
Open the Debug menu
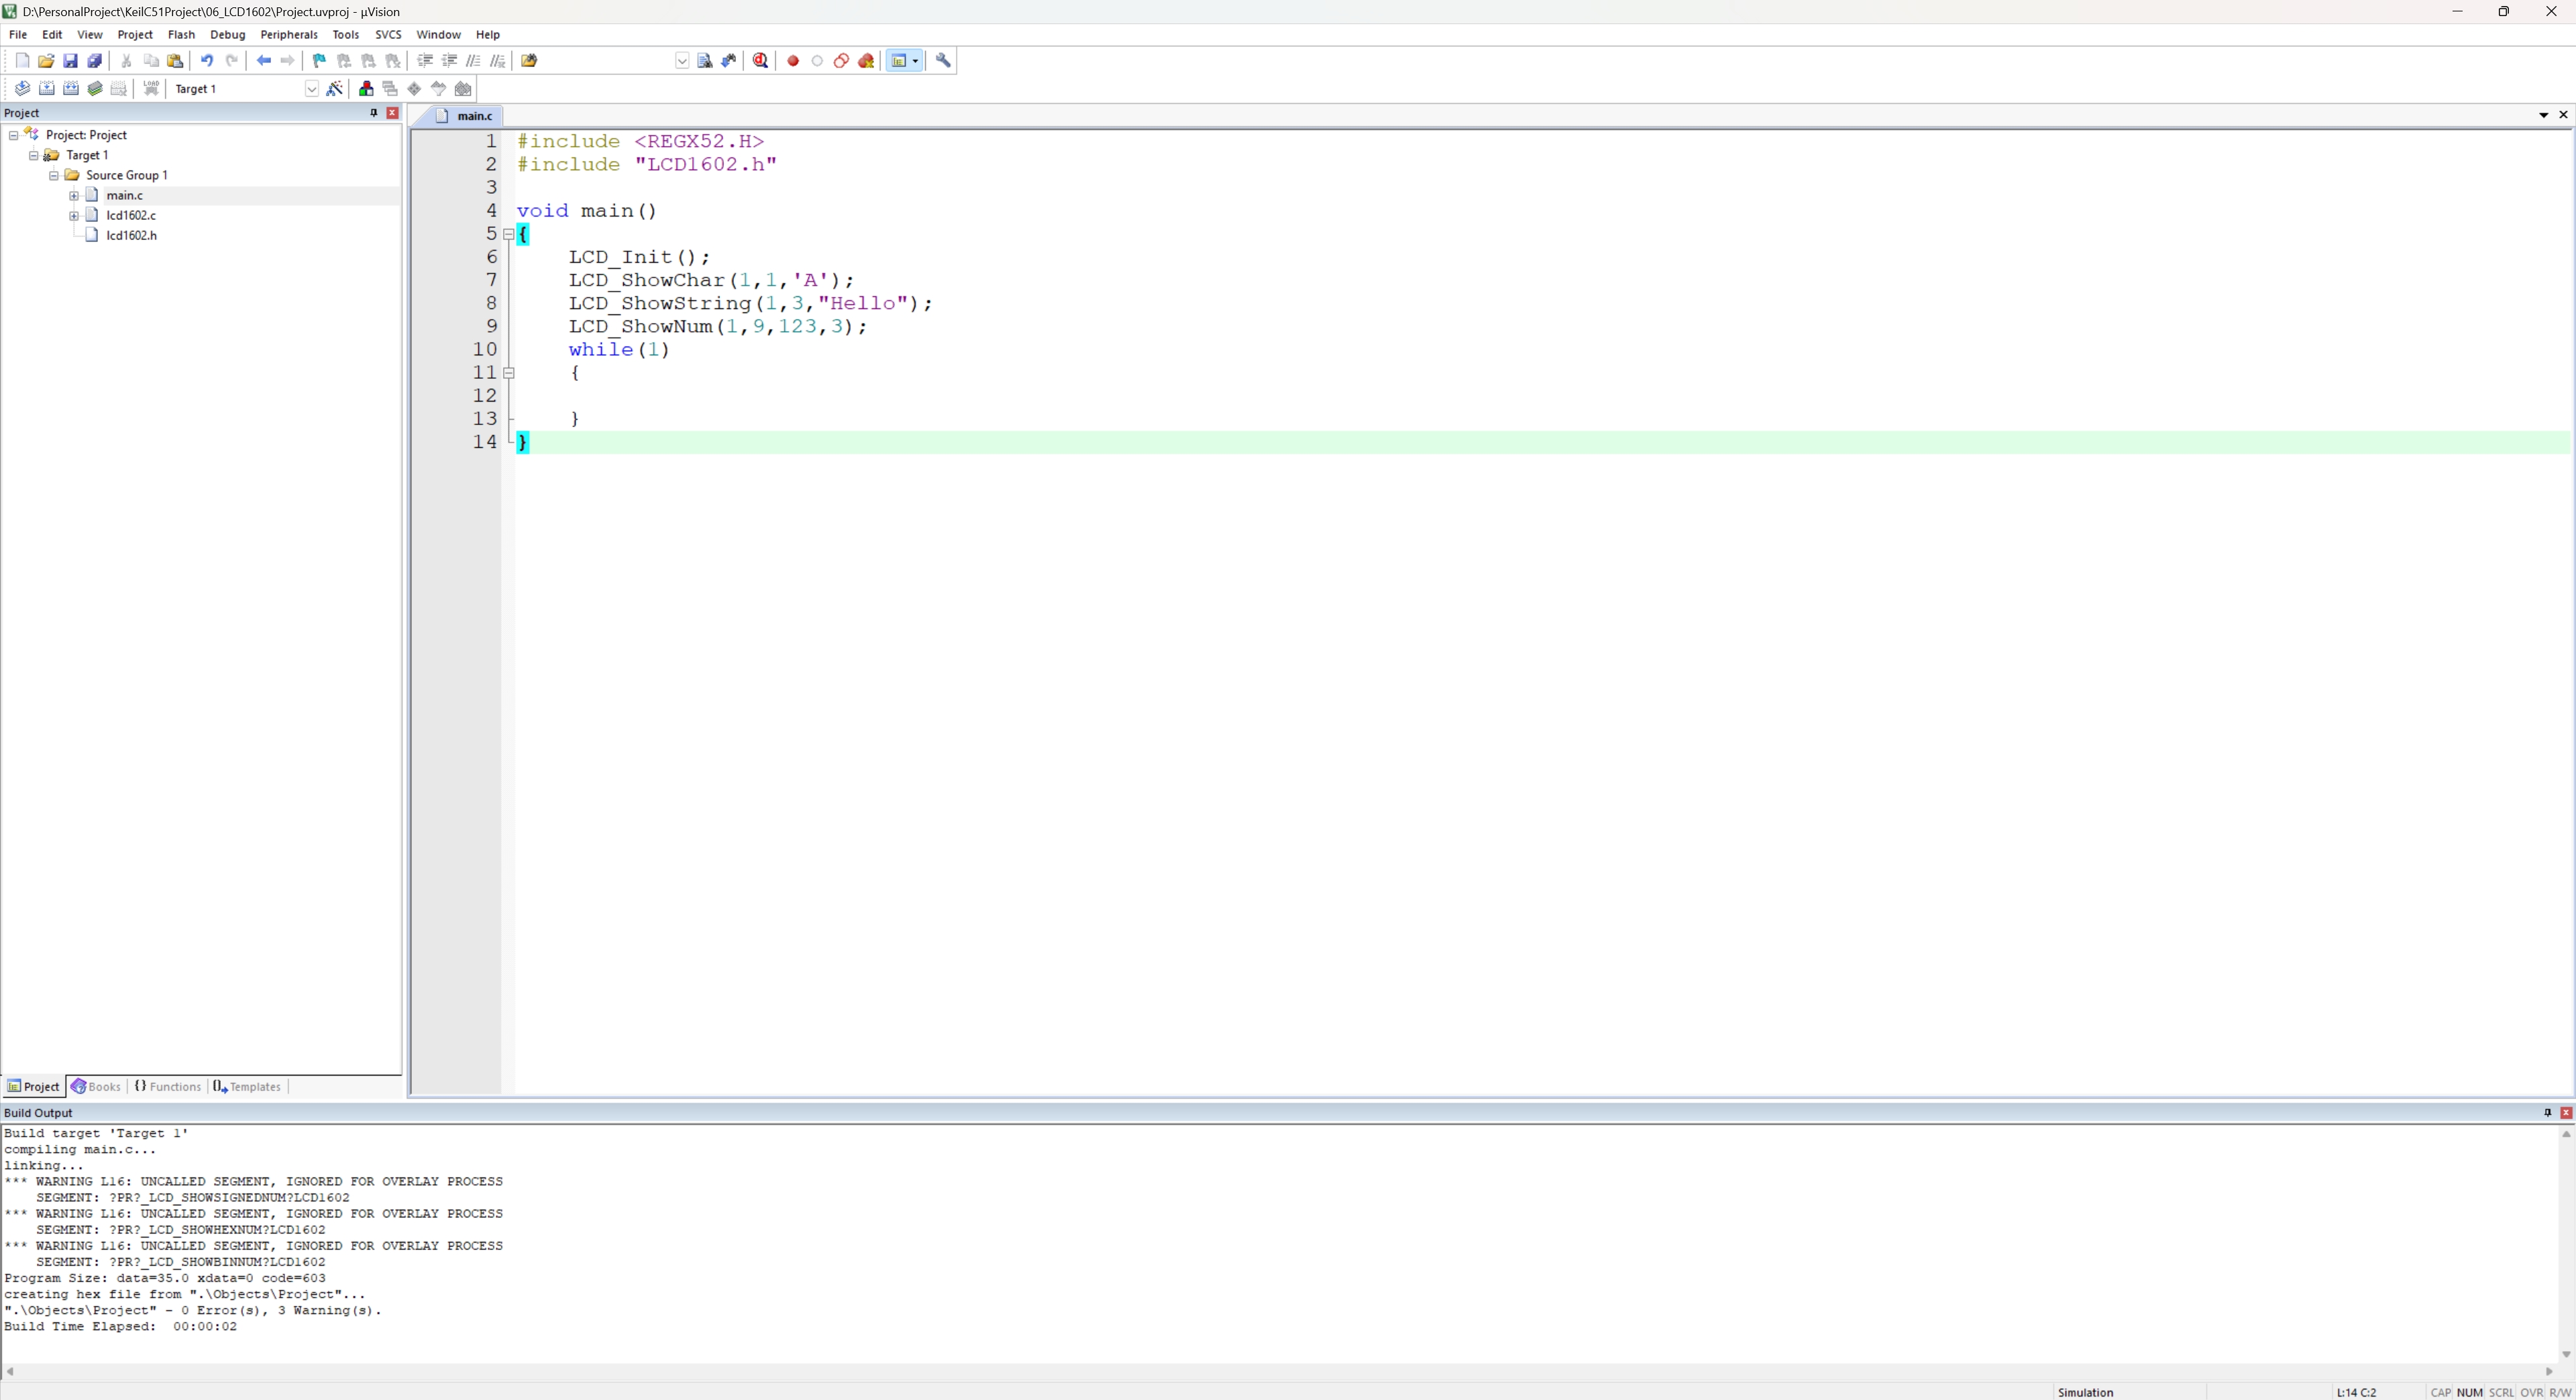tap(227, 34)
